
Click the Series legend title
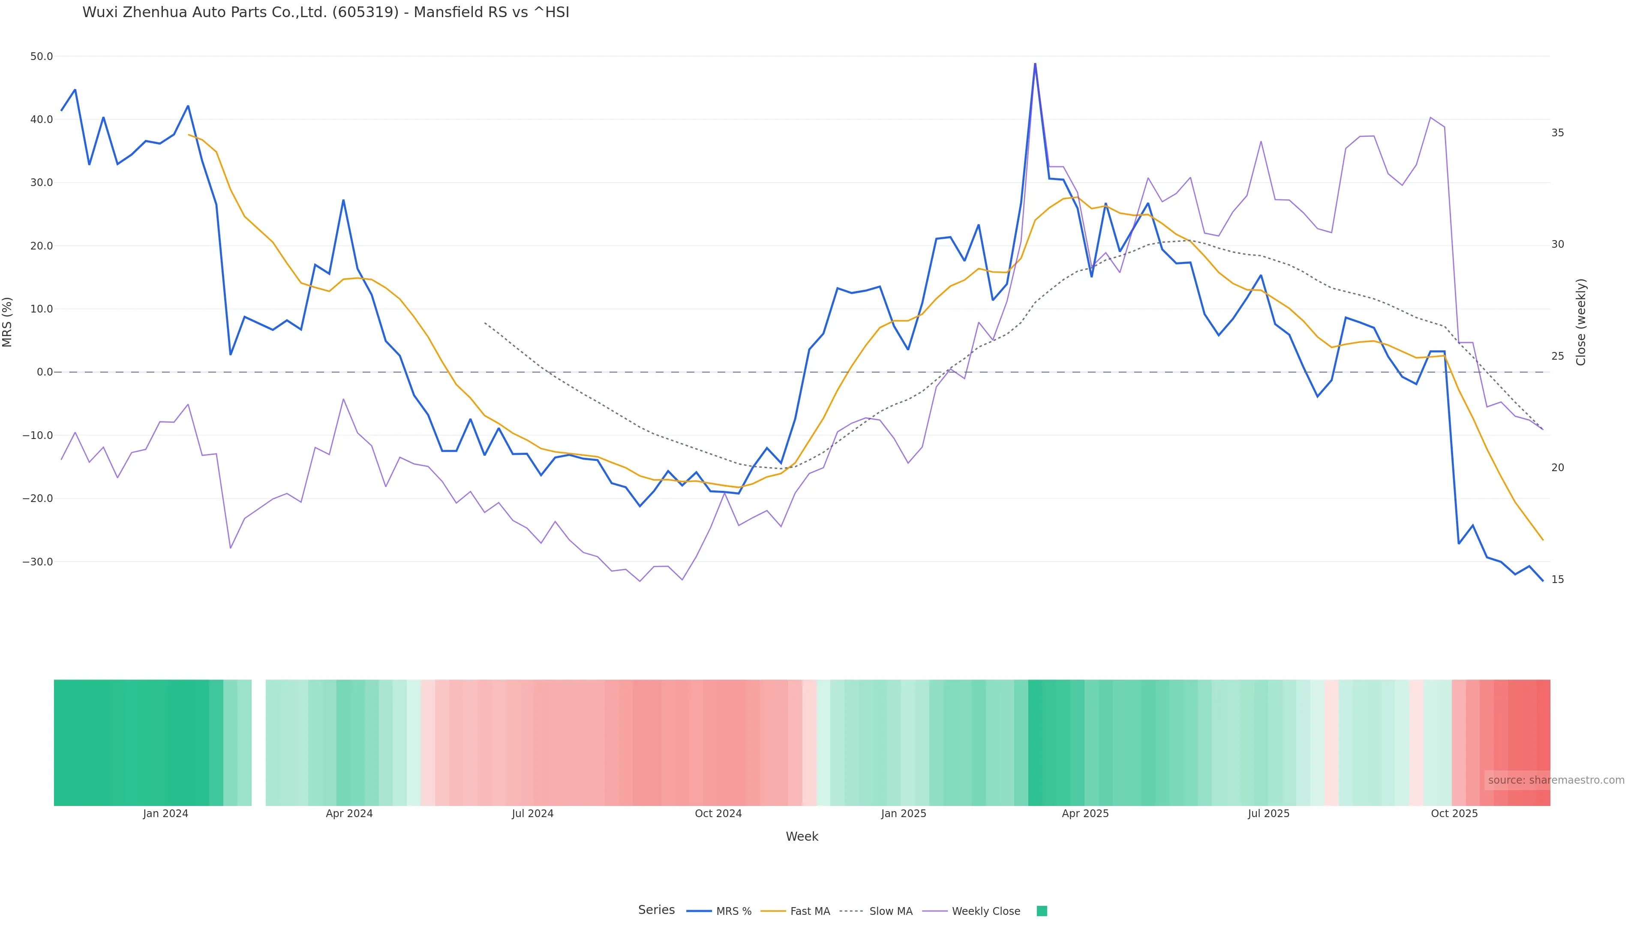coord(656,909)
